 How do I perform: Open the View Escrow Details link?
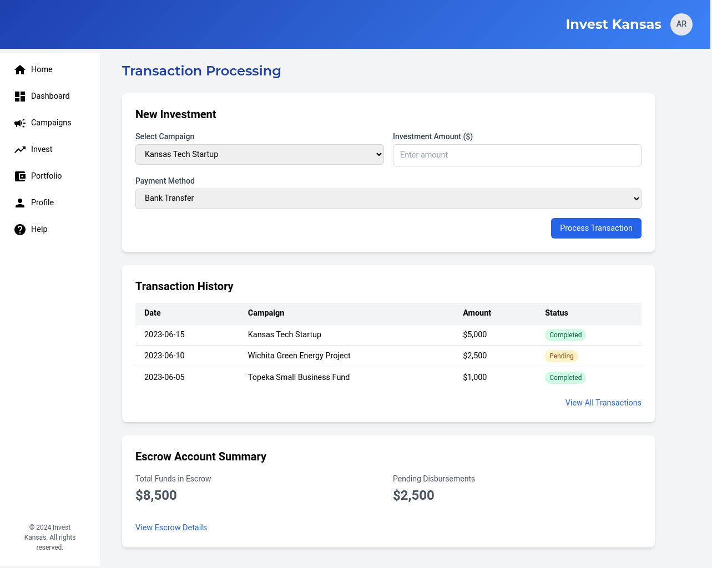tap(171, 528)
